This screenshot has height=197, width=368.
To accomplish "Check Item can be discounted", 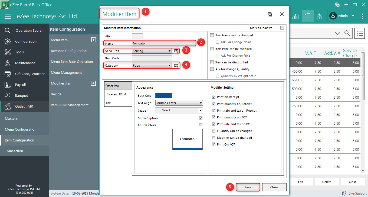I will pyautogui.click(x=212, y=62).
